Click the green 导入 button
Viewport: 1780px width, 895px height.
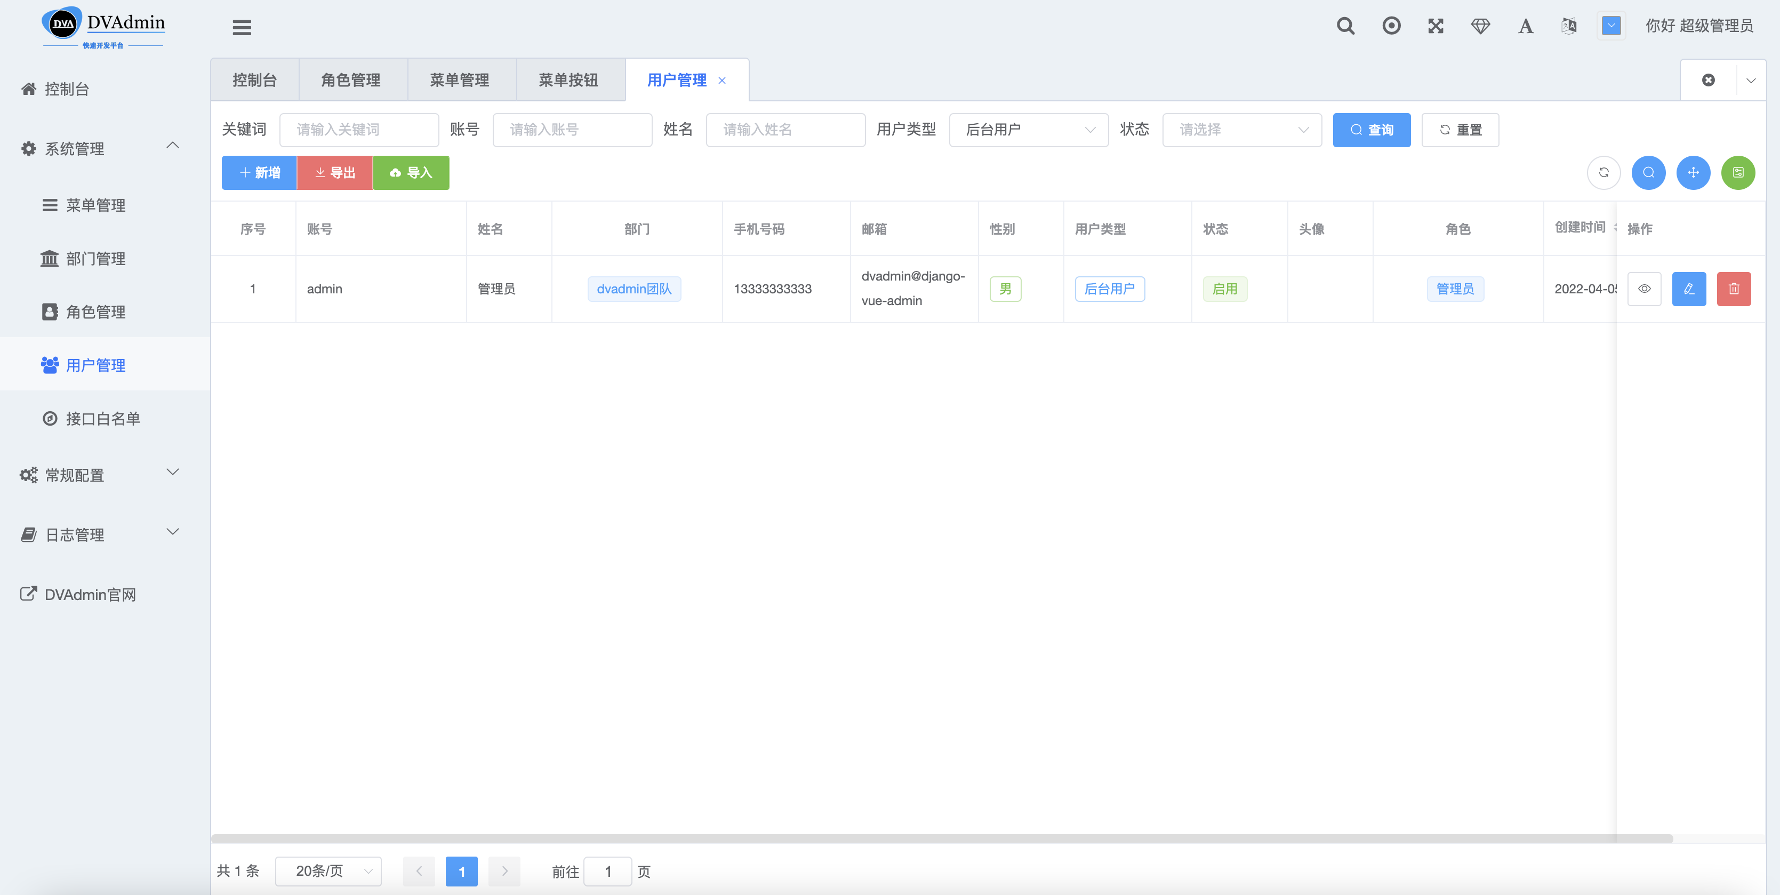pyautogui.click(x=411, y=173)
